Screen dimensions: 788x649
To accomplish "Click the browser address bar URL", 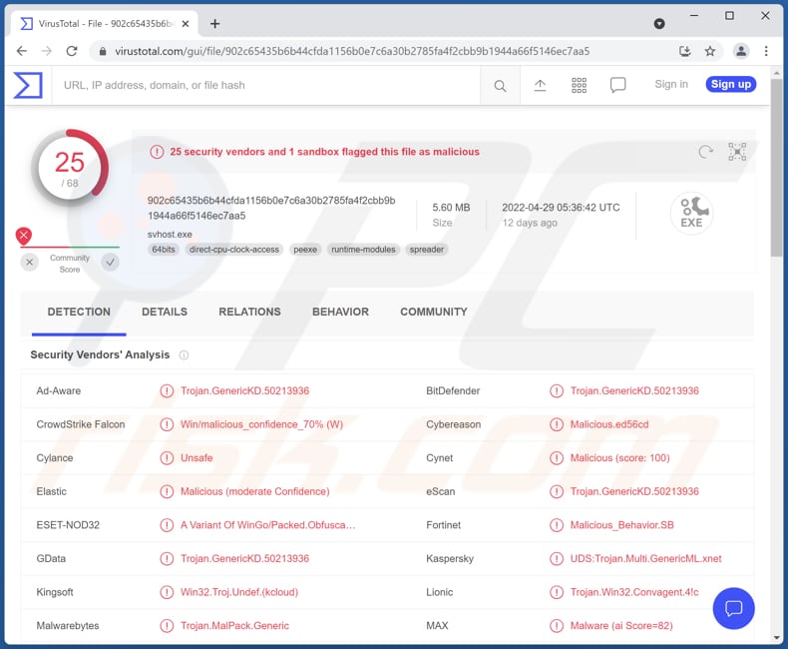I will (352, 51).
